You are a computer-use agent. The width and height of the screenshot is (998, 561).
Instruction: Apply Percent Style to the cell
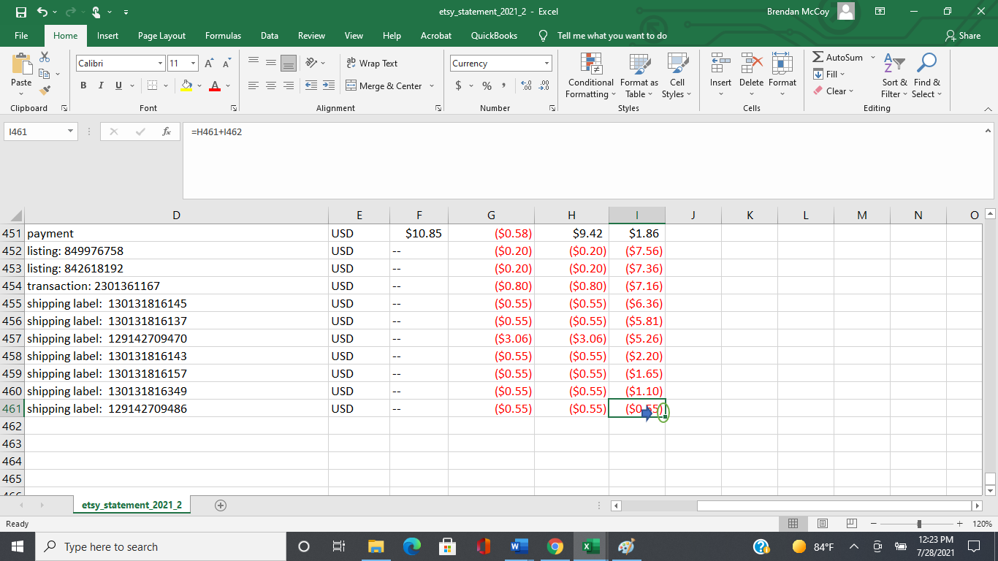tap(487, 86)
